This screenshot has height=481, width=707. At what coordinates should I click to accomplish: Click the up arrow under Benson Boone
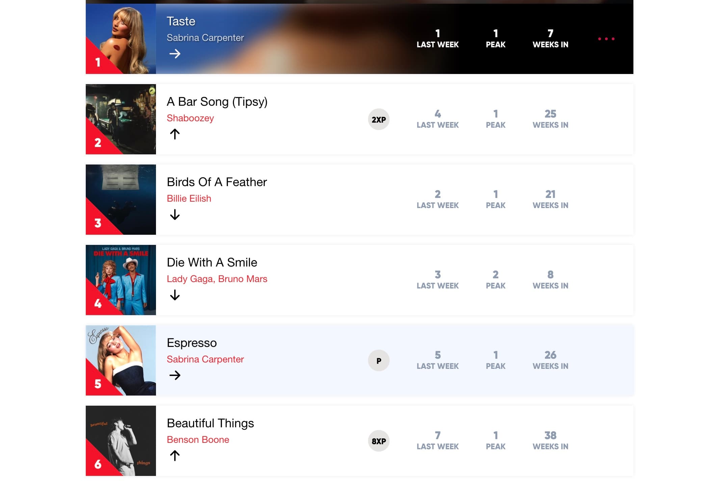[x=175, y=456]
